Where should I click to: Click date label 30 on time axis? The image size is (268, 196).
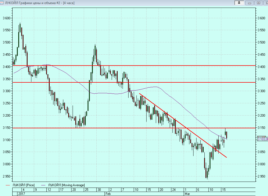click(99, 190)
